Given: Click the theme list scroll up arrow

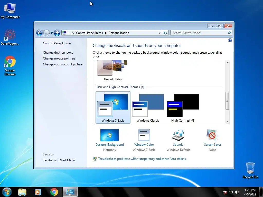Looking at the screenshot, I should (x=228, y=62).
